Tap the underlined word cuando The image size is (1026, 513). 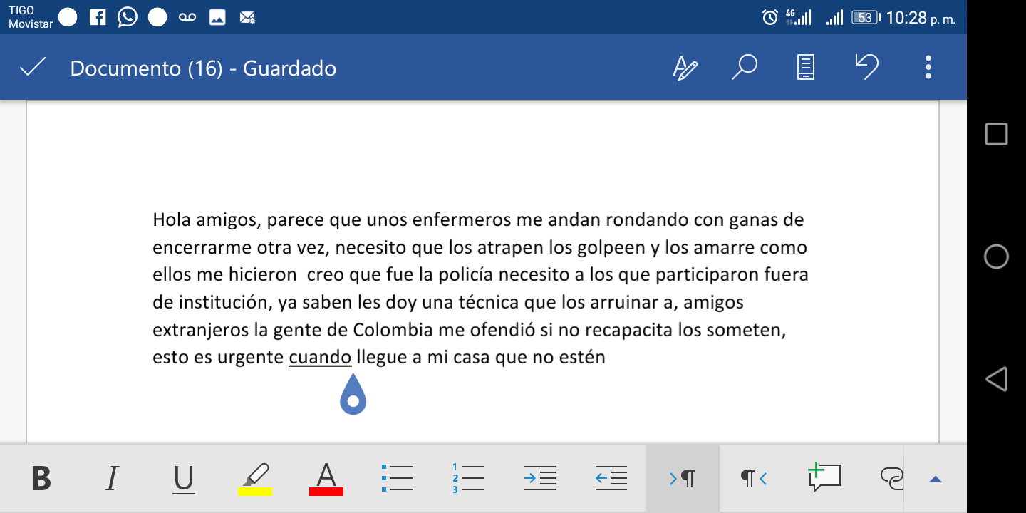[x=320, y=357]
